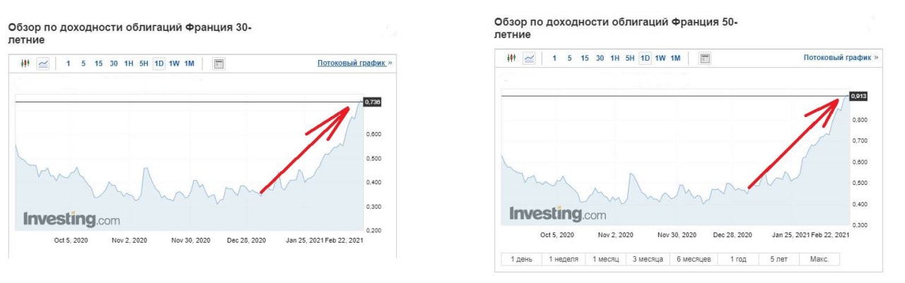This screenshot has height=283, width=905.
Task: Open the news/table icon on the 30-year chart
Action: 219,64
